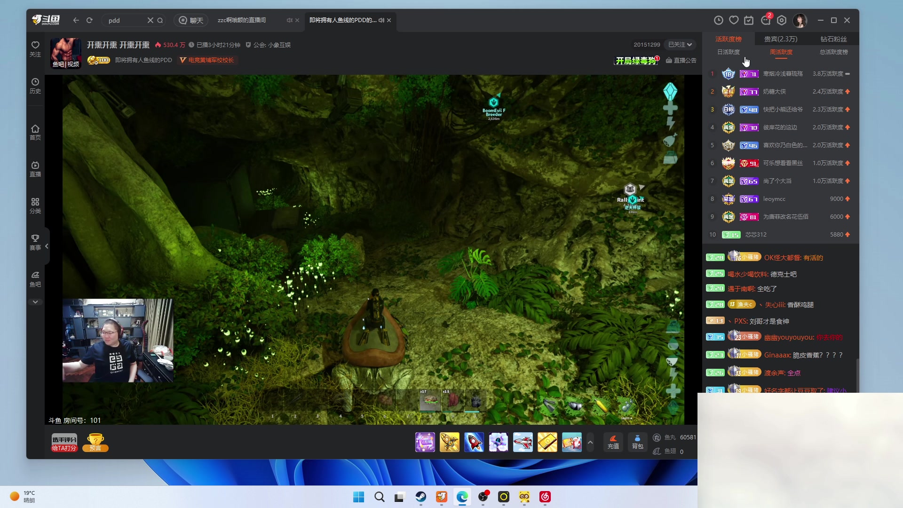Screen dimensions: 903x508
Task: Expand the gift list with up chevron
Action: [x=590, y=443]
